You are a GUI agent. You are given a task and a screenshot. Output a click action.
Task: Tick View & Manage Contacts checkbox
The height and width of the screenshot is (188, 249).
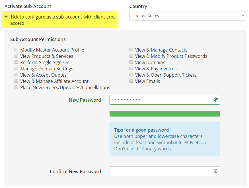tap(131, 50)
